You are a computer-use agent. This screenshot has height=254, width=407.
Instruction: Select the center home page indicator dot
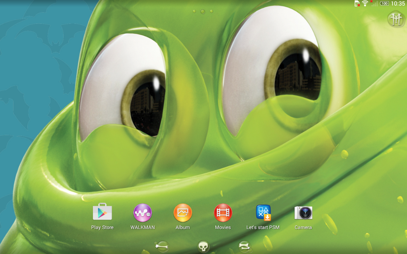pyautogui.click(x=203, y=12)
